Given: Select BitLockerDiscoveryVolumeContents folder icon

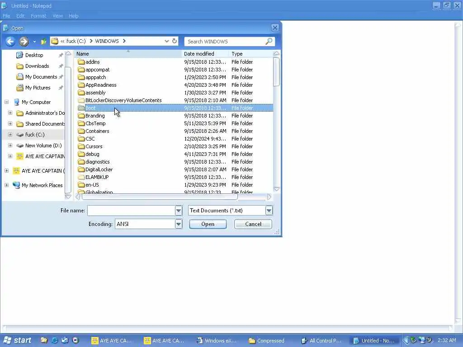Looking at the screenshot, I should tap(81, 100).
